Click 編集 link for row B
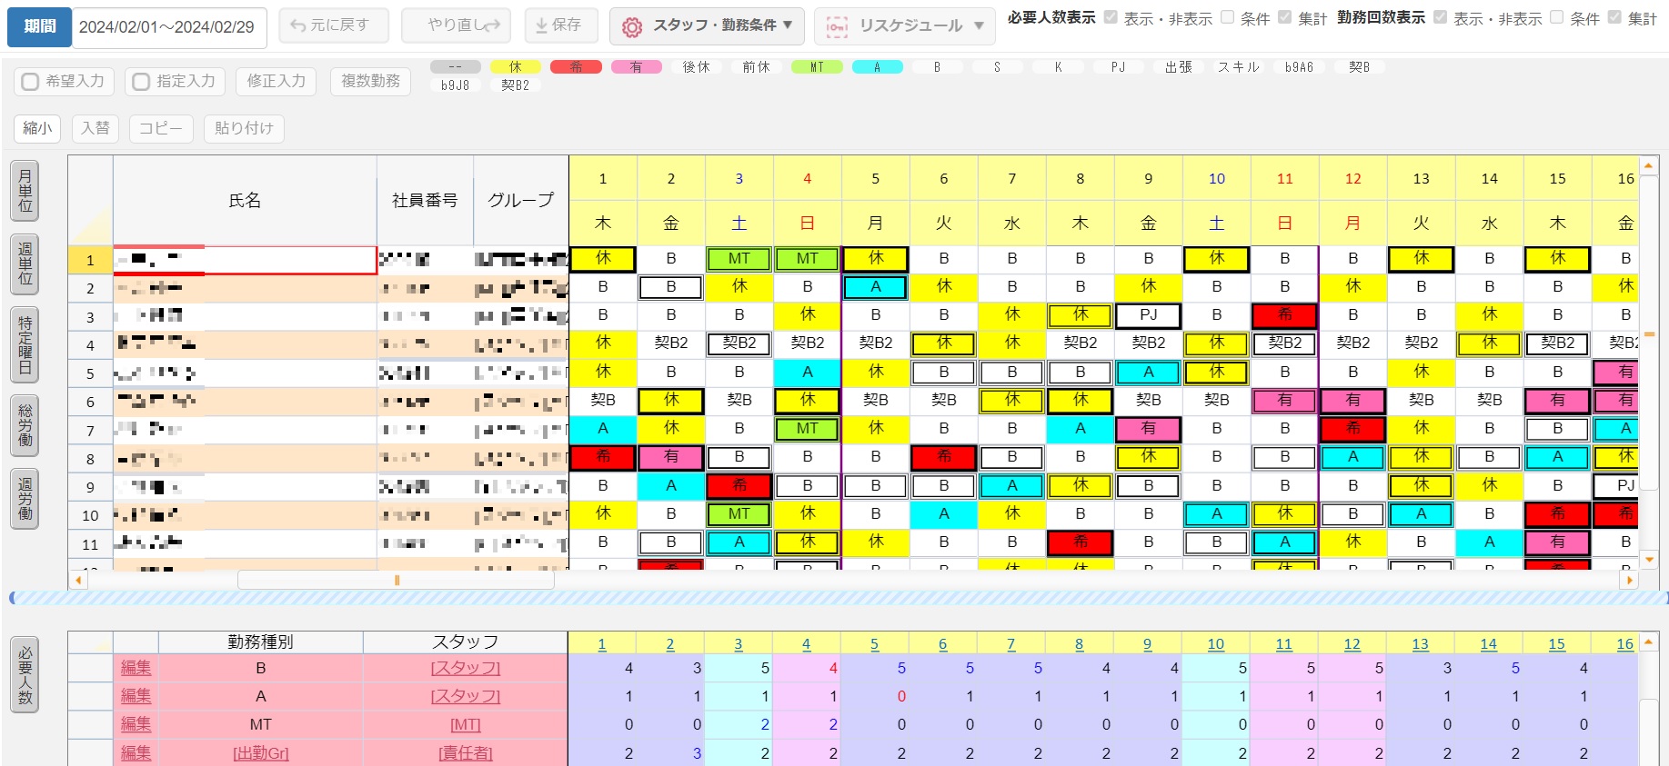Image resolution: width=1669 pixels, height=766 pixels. point(136,668)
